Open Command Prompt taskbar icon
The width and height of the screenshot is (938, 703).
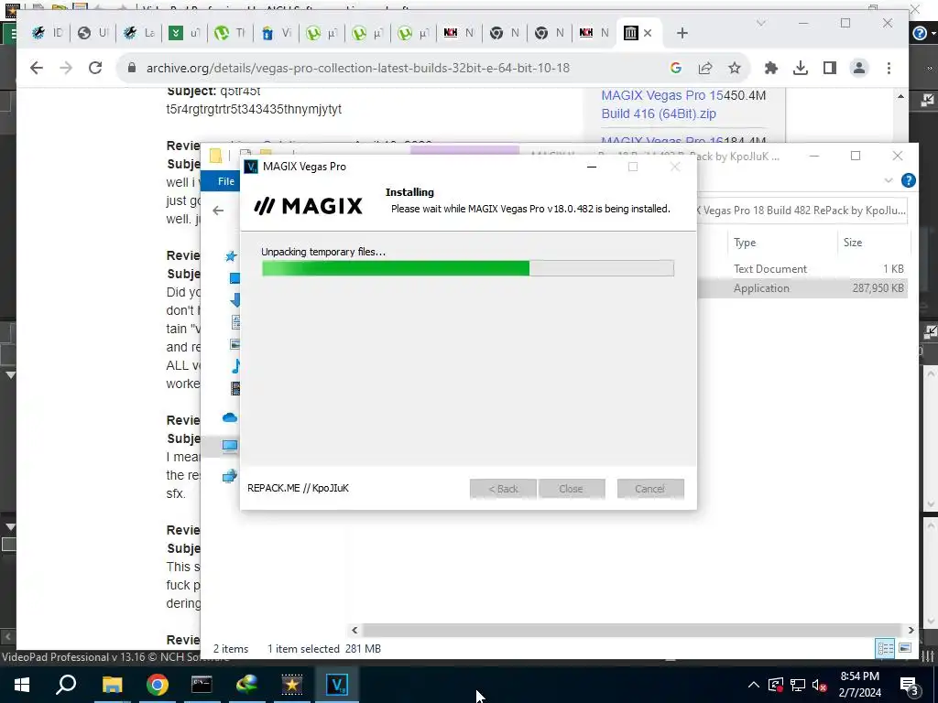[202, 685]
